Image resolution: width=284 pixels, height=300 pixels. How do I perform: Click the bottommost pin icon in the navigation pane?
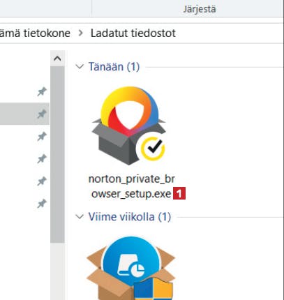point(42,204)
